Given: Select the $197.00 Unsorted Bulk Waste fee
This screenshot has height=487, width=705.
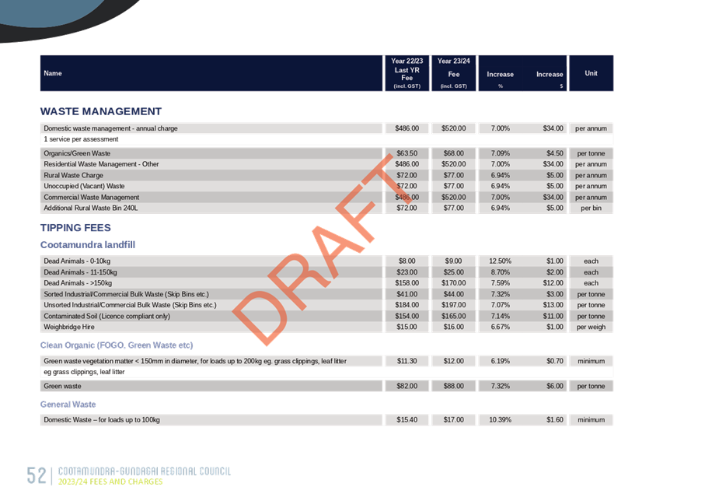Looking at the screenshot, I should tap(454, 305).
